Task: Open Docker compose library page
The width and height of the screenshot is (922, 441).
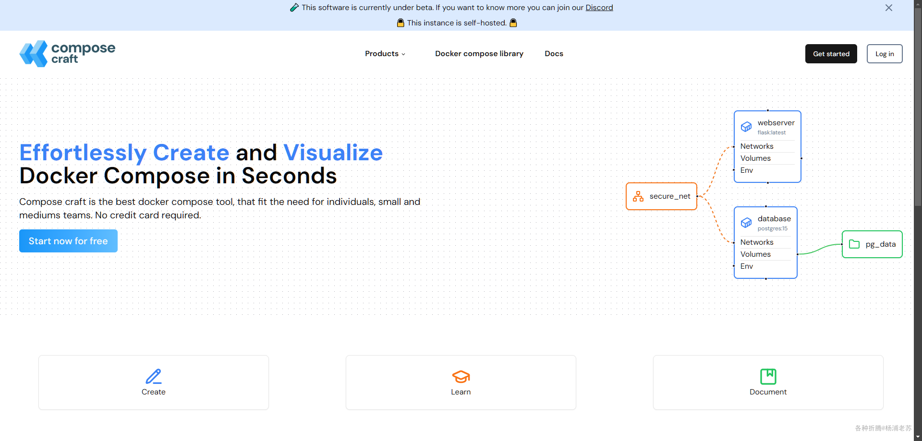Action: point(479,54)
